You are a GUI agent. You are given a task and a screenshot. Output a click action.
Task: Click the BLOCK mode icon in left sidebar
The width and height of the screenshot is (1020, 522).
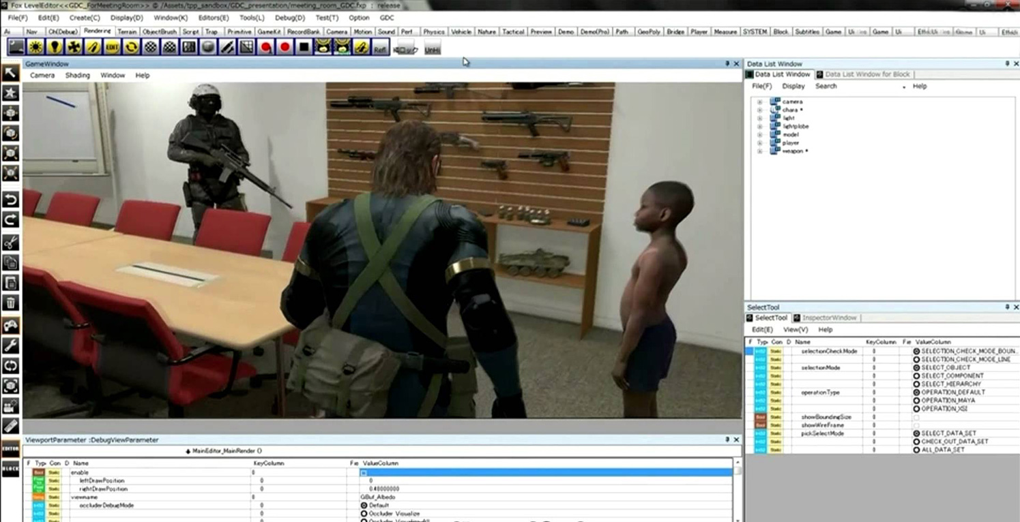(11, 470)
